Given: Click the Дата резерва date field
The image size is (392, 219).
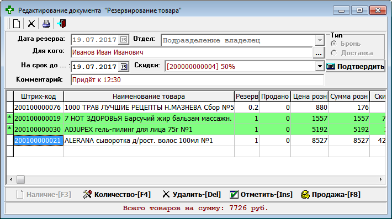Looking at the screenshot, I should 95,40.
